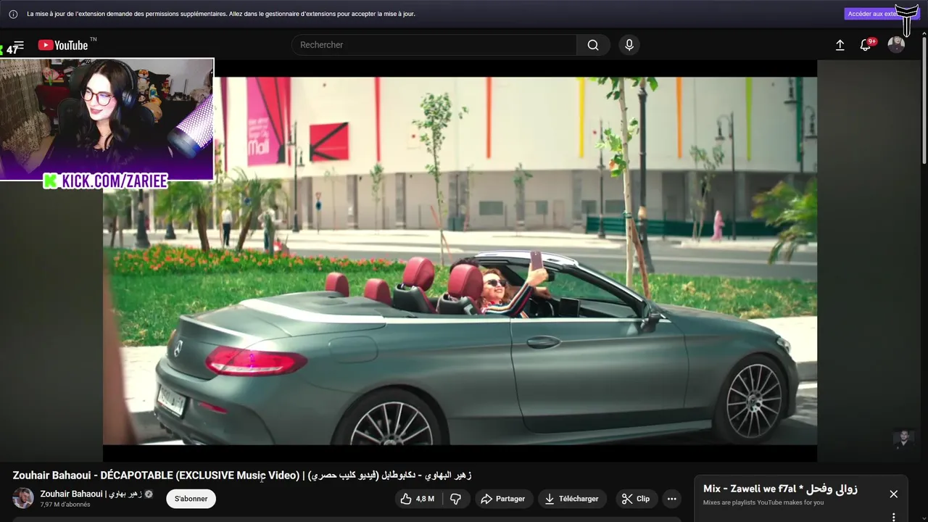Share the video via Partager
This screenshot has width=928, height=522.
coord(504,499)
